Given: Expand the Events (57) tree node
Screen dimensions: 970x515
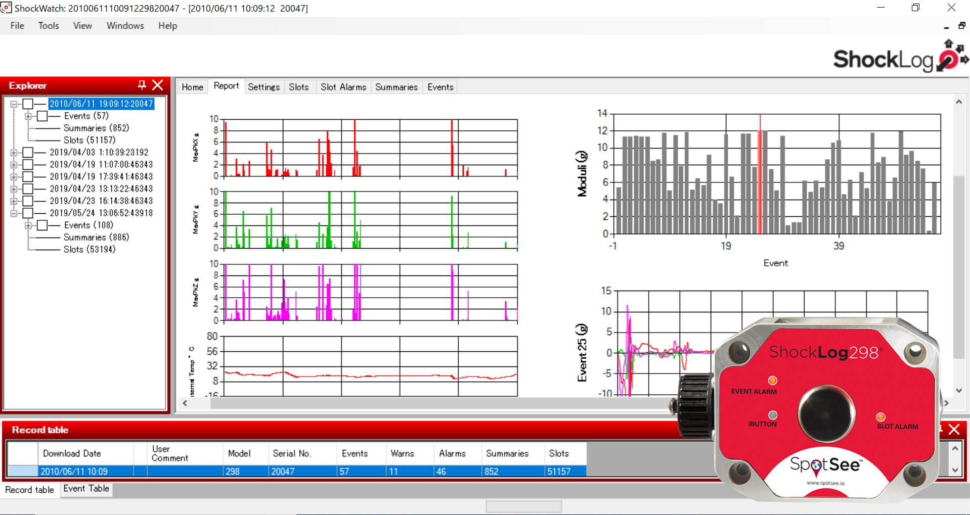Looking at the screenshot, I should pyautogui.click(x=28, y=116).
